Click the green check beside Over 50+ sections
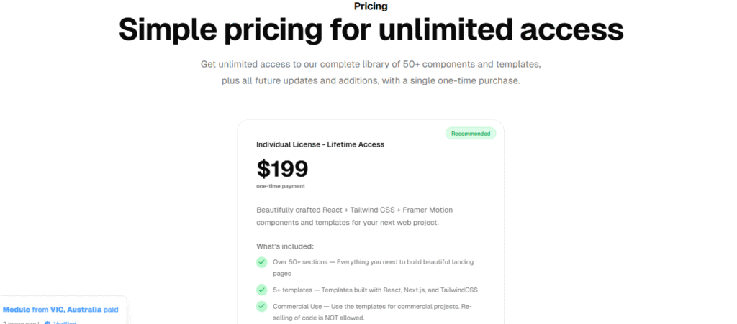The width and height of the screenshot is (737, 324). [x=262, y=262]
